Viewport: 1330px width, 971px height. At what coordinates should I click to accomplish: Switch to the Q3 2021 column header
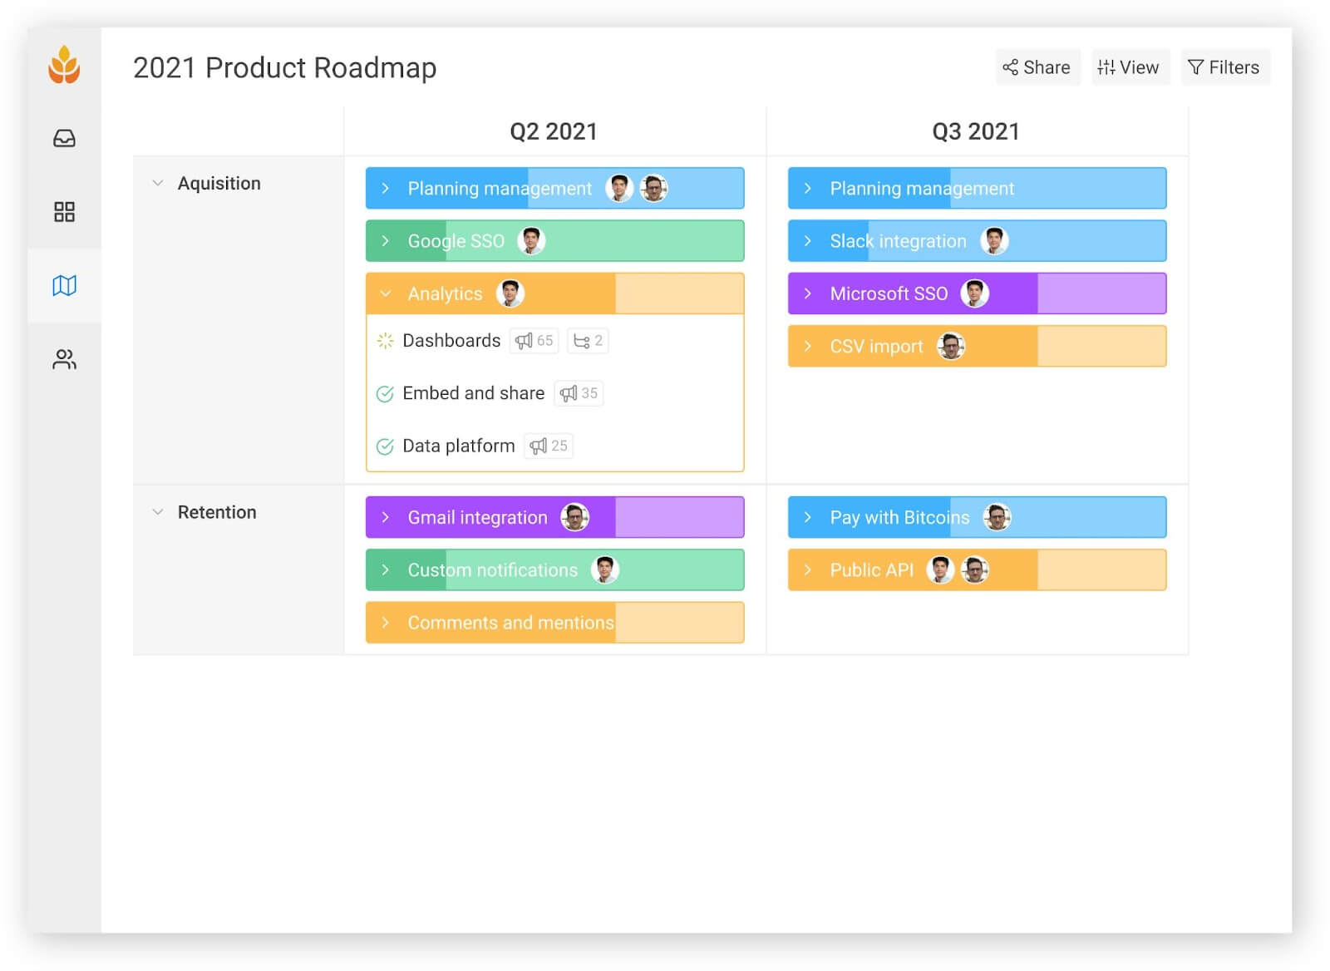[976, 131]
